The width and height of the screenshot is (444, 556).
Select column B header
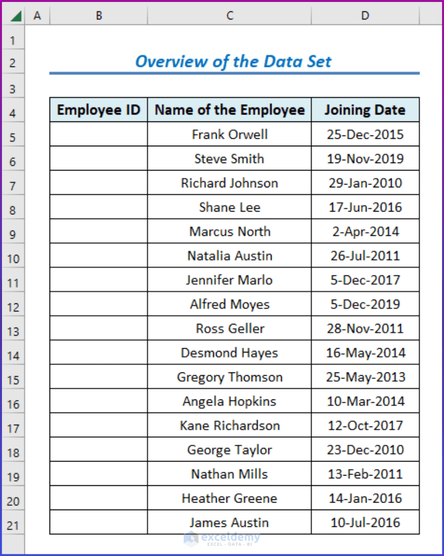click(99, 15)
